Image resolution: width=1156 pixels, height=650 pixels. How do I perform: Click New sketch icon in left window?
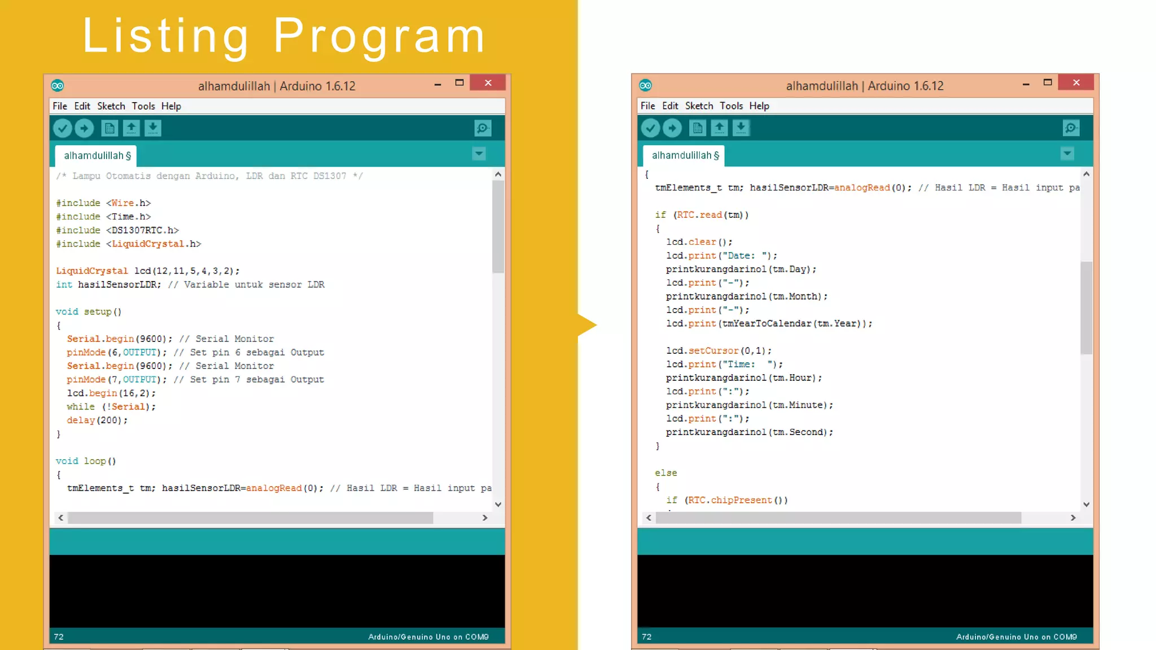tap(110, 129)
